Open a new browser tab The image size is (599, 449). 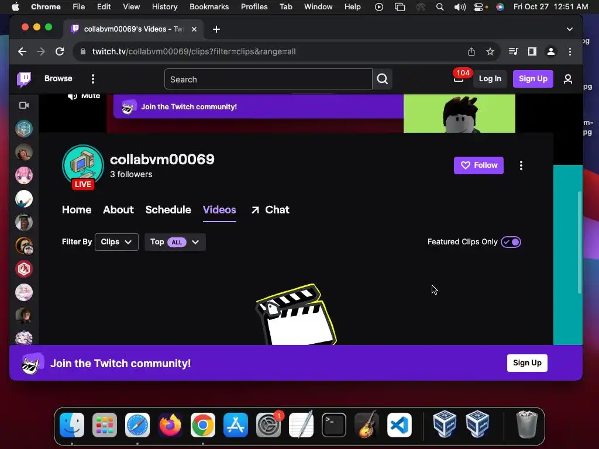(216, 29)
